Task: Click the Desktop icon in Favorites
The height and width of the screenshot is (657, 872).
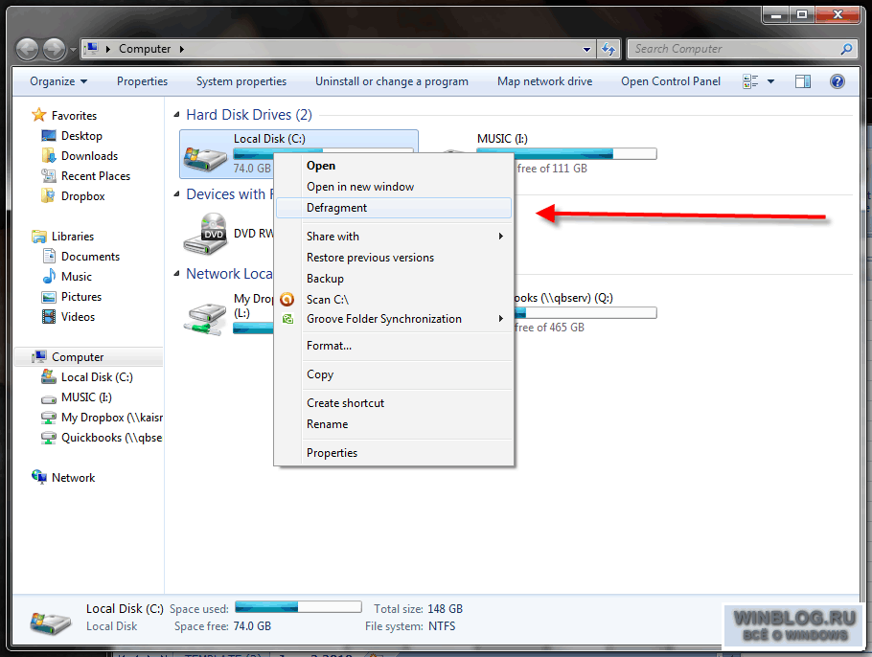Action: (x=49, y=136)
